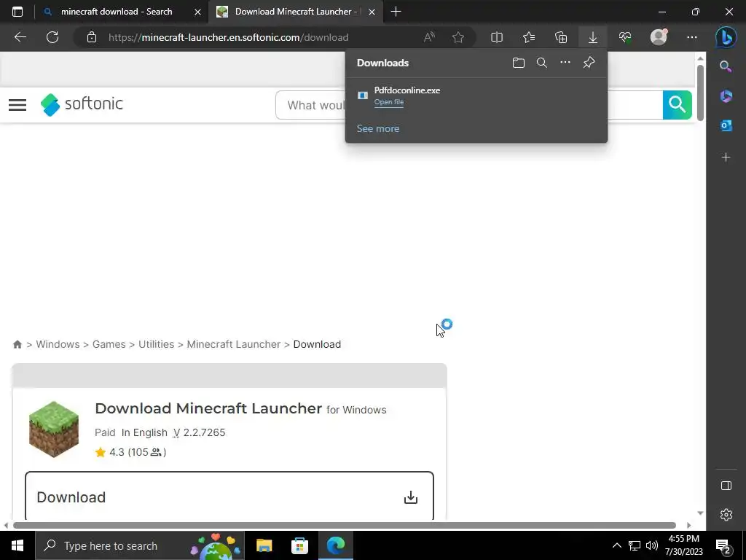The image size is (746, 560).
Task: Click the horizontal page scrollbar
Action: (345, 525)
